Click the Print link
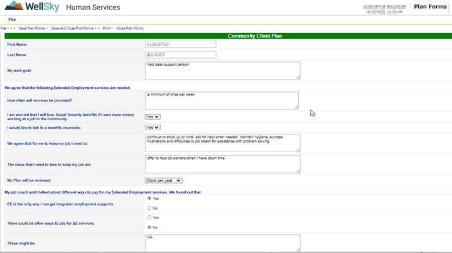Image resolution: width=452 pixels, height=253 pixels. (107, 28)
